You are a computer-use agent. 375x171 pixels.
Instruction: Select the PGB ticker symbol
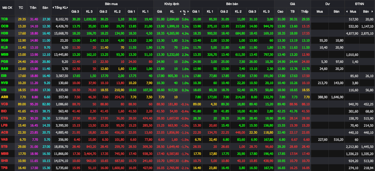(x=4, y=62)
